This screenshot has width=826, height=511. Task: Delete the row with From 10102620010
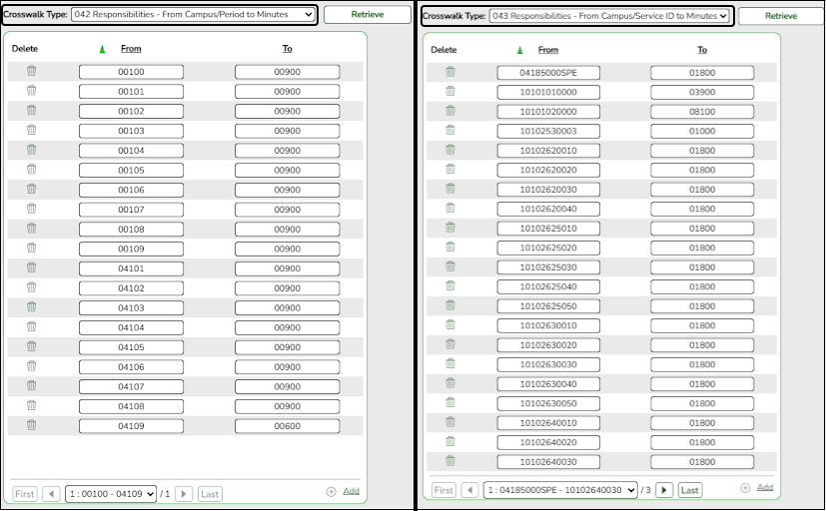(x=450, y=150)
